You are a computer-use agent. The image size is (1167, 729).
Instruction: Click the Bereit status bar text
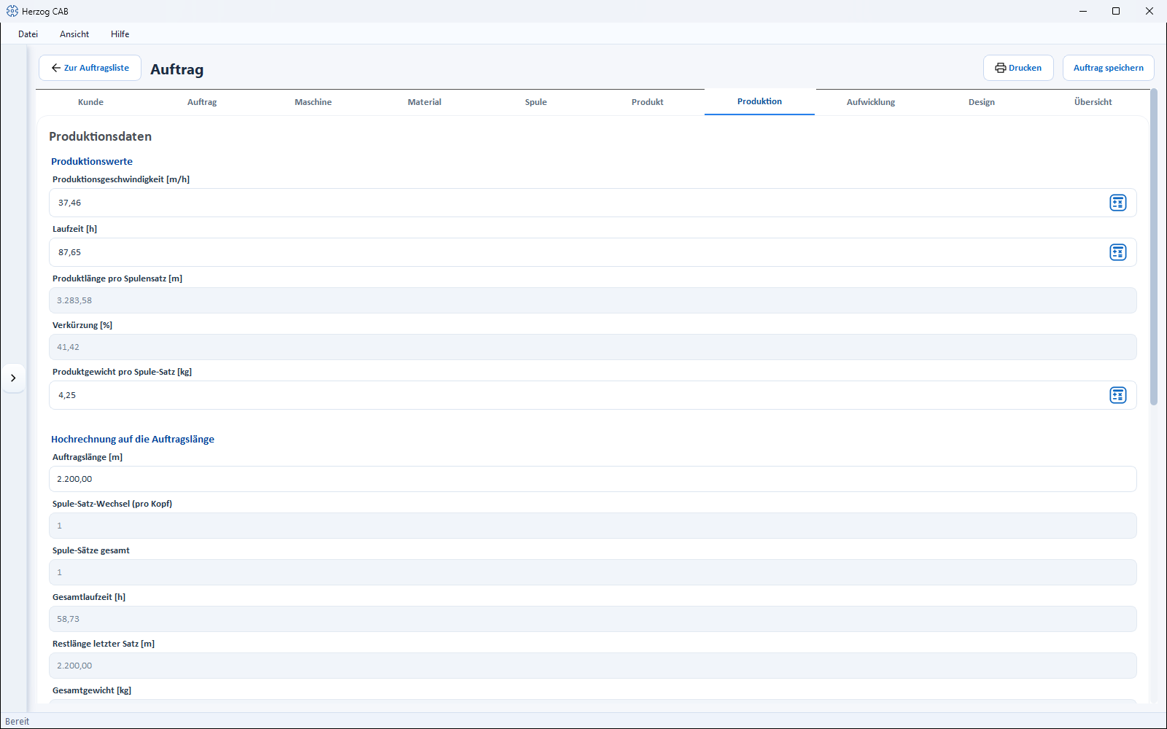[18, 721]
